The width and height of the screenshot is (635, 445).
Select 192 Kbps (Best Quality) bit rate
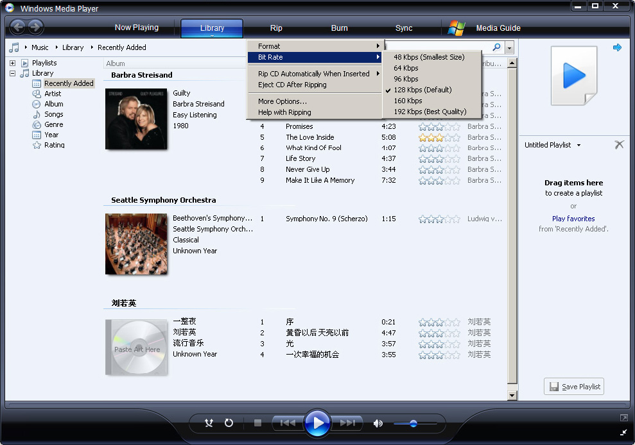431,112
